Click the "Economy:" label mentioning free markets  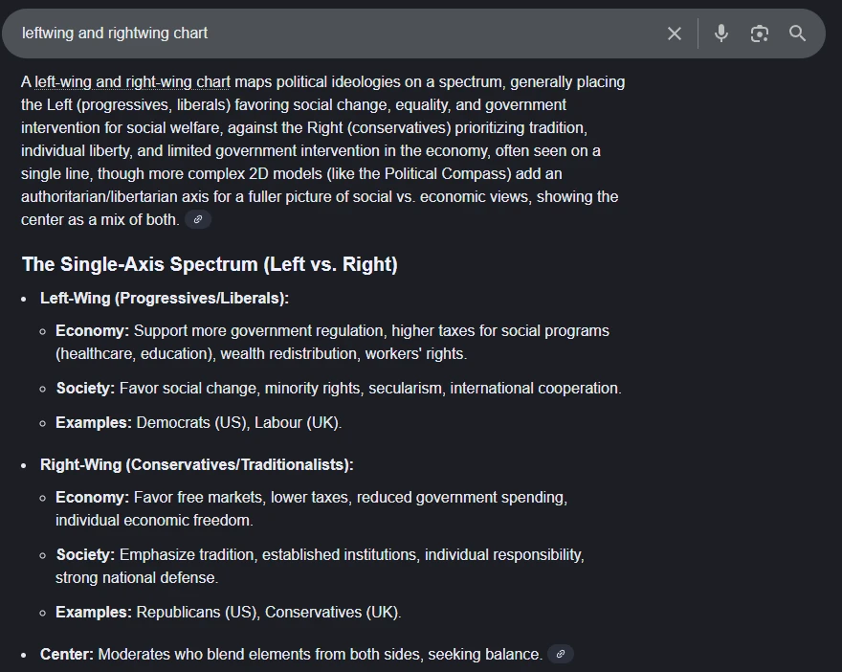[x=92, y=497]
